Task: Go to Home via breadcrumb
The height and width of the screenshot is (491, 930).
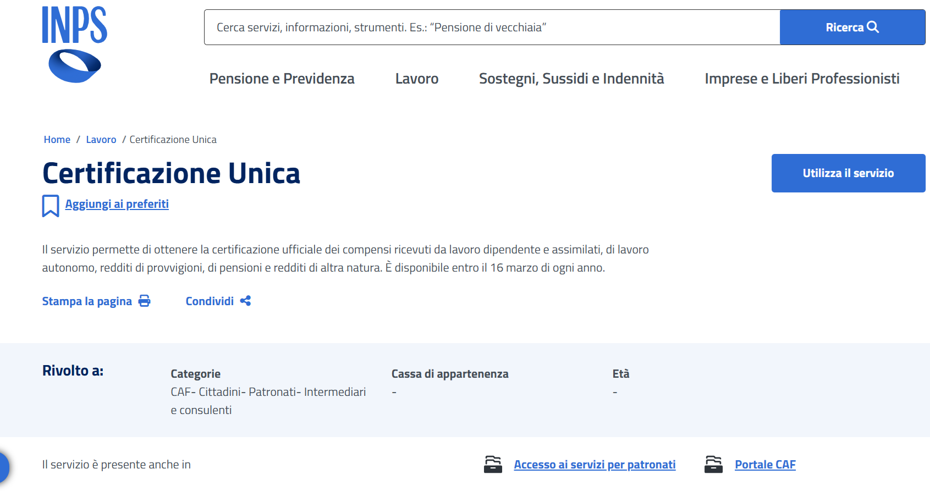Action: pos(57,140)
